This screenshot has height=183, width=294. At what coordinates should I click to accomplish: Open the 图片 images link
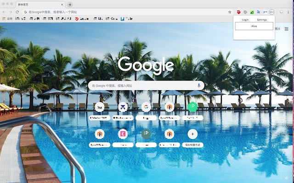pos(277,29)
